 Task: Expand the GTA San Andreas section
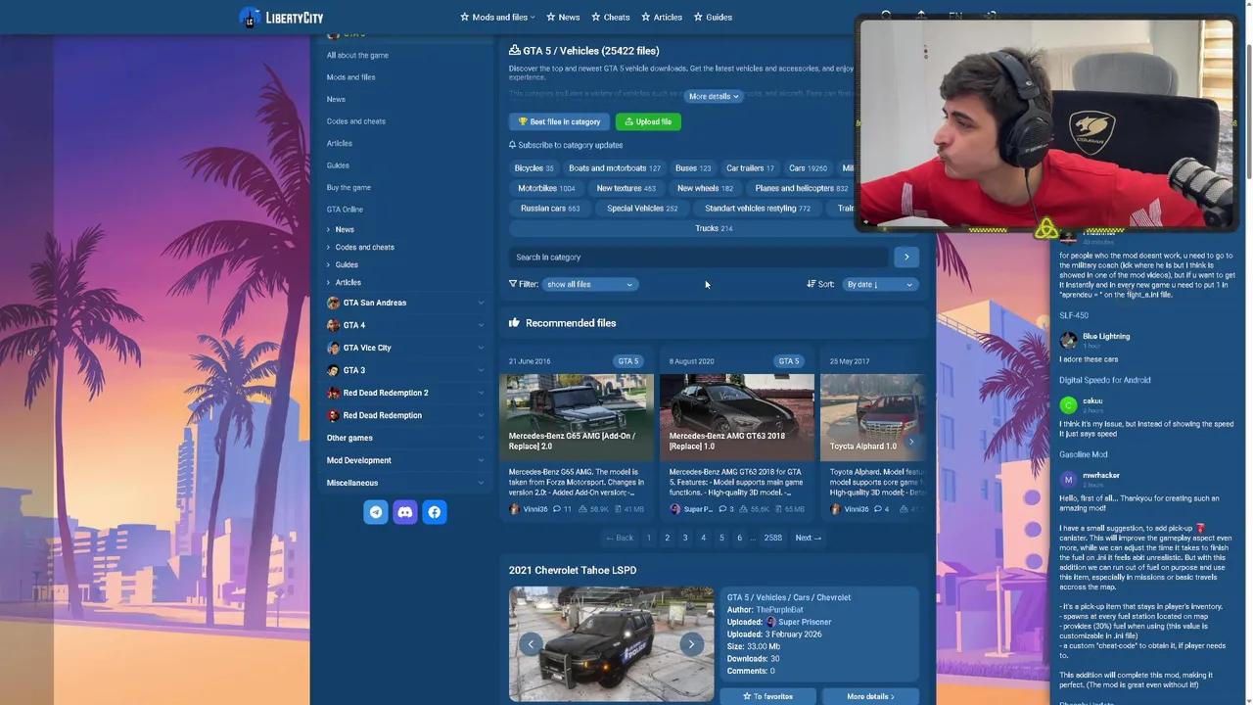(x=481, y=303)
